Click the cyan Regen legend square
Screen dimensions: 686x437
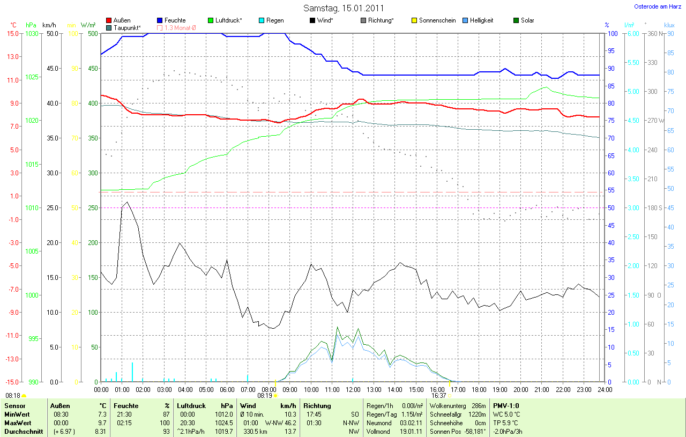pos(262,20)
